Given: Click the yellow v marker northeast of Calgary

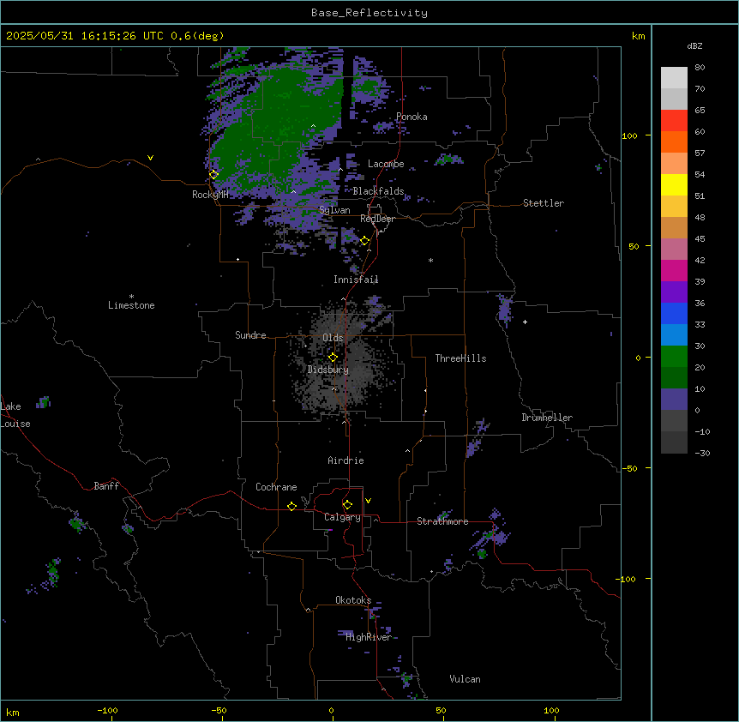Looking at the screenshot, I should point(368,501).
